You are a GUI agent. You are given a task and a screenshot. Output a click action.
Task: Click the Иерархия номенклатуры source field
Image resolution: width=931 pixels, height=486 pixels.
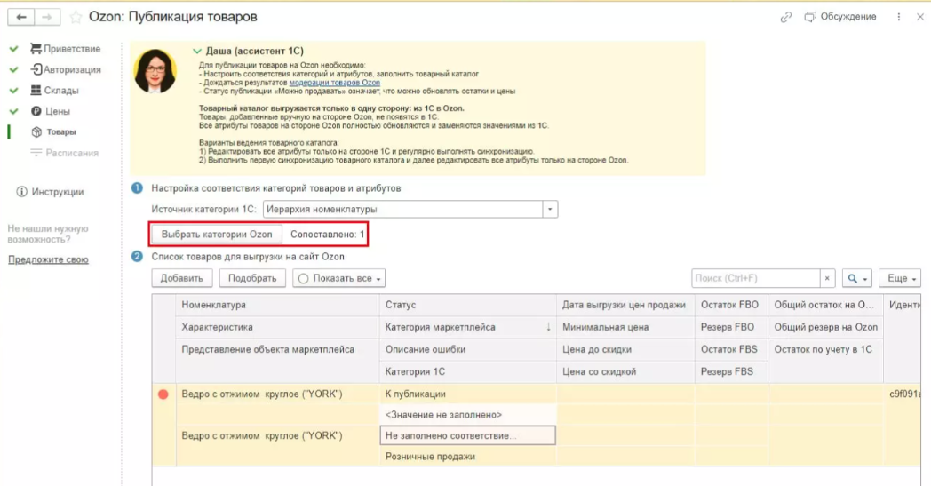402,209
